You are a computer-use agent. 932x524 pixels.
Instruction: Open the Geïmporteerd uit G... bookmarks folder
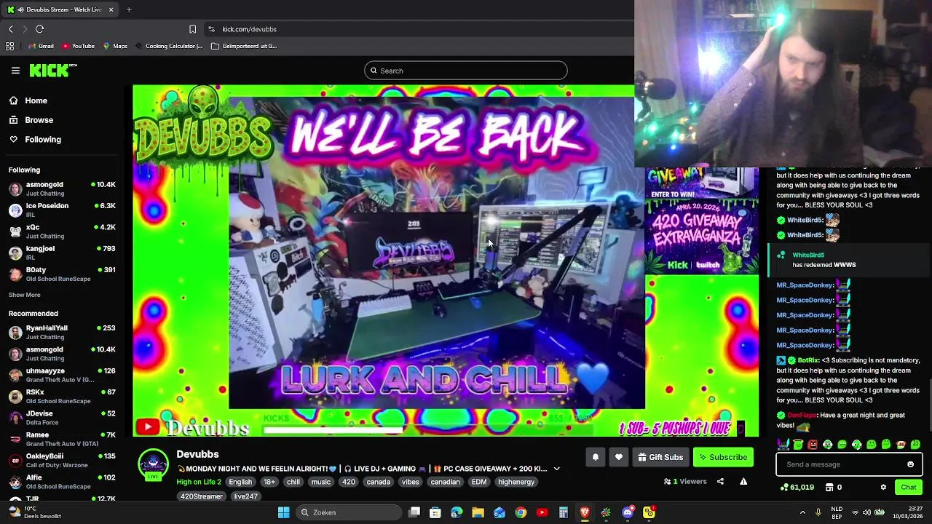[244, 46]
